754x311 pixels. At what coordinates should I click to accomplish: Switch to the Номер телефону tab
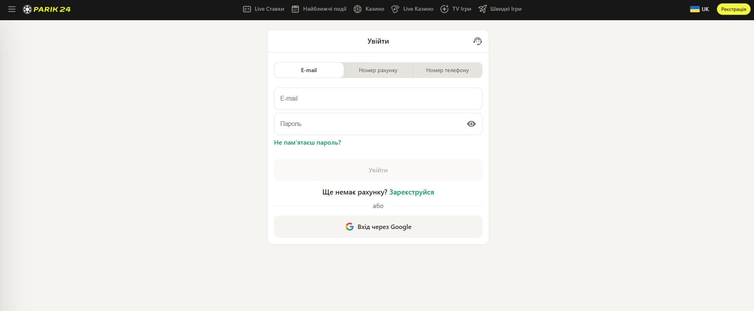point(447,70)
